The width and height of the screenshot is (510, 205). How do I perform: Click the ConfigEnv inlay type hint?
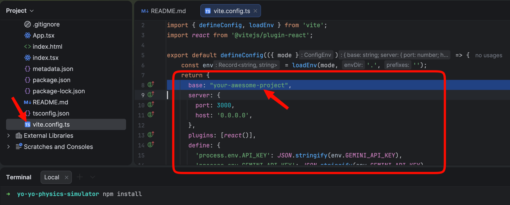(316, 55)
